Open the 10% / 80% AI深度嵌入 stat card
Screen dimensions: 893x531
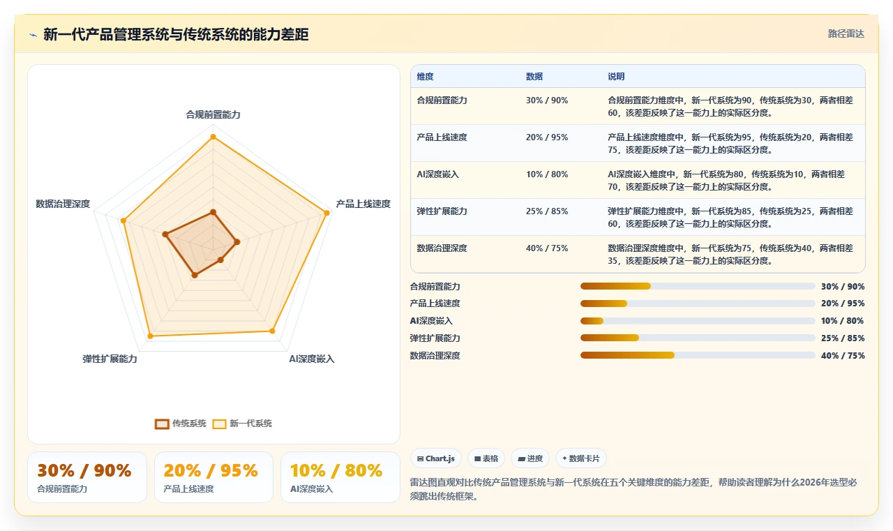[x=340, y=477]
